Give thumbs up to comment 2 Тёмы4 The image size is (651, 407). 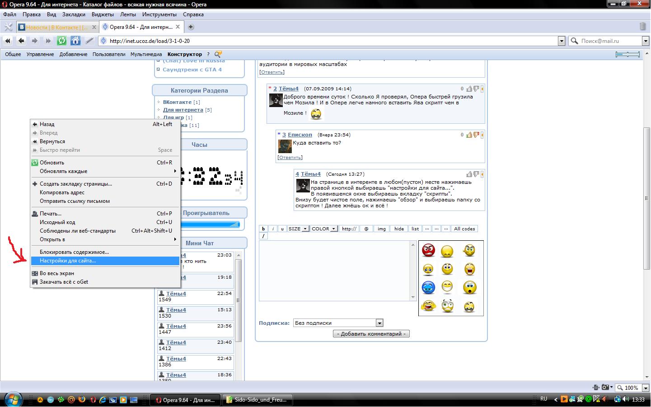(469, 89)
